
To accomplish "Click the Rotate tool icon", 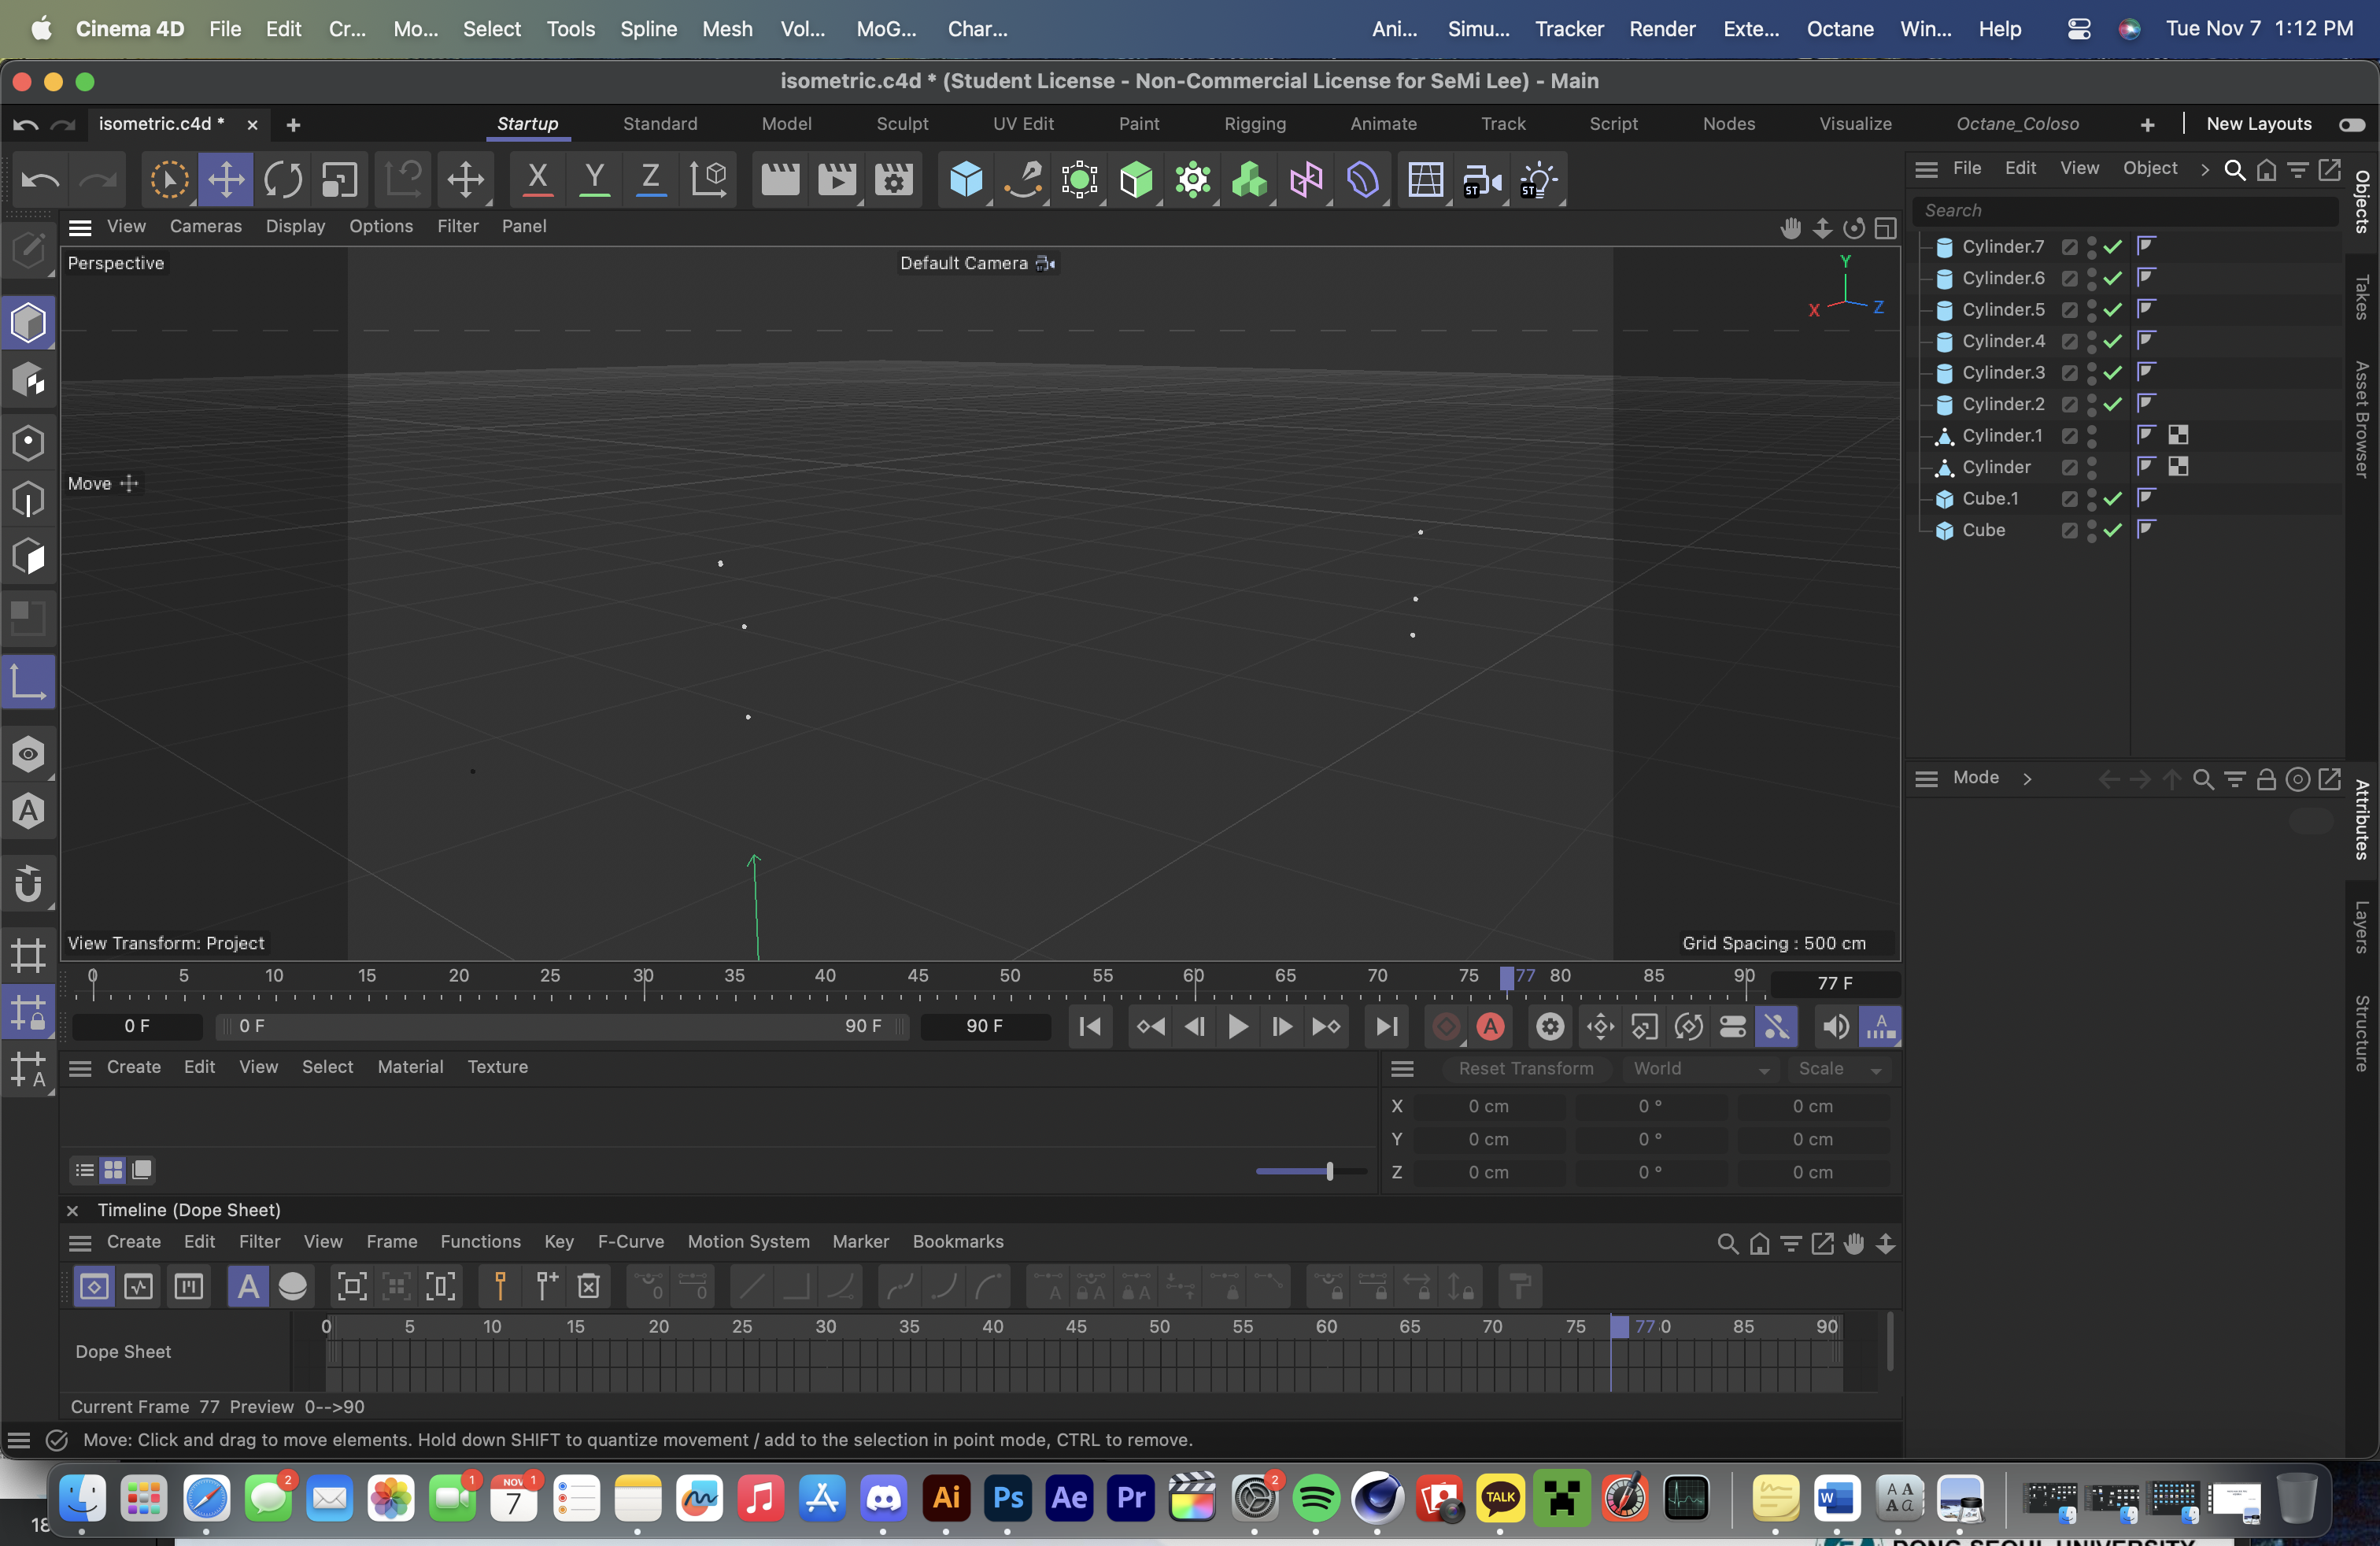I will (x=283, y=180).
